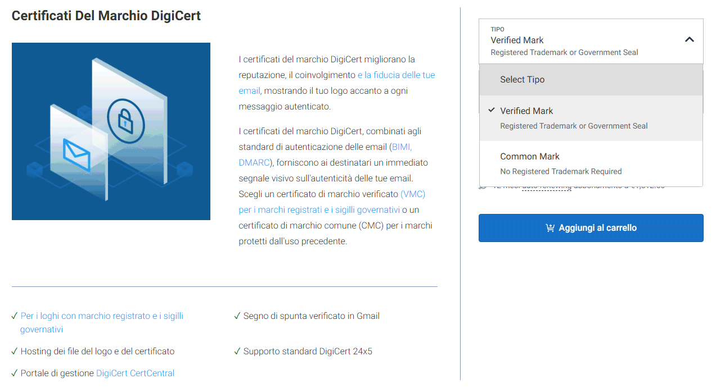Open the BIMI, DMARC link
The height and width of the screenshot is (388, 716).
click(x=326, y=155)
